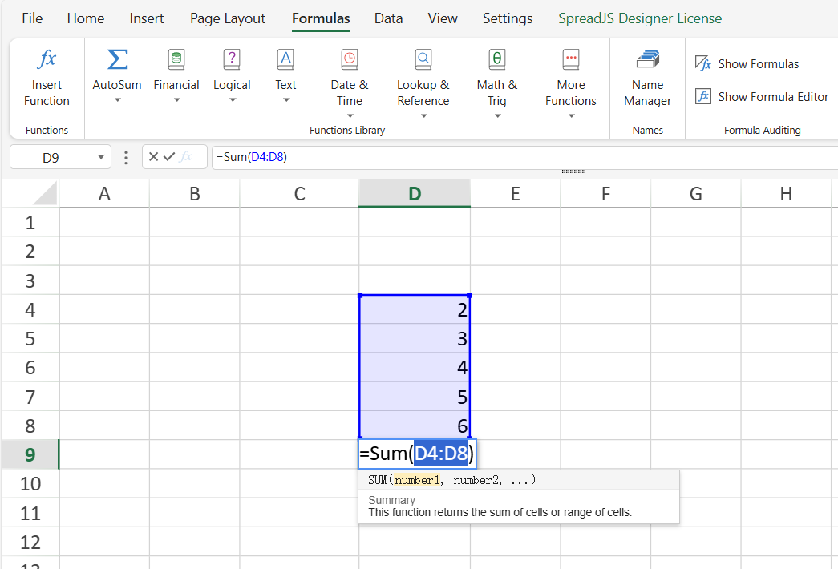
Task: Select column H header
Action: 786,193
